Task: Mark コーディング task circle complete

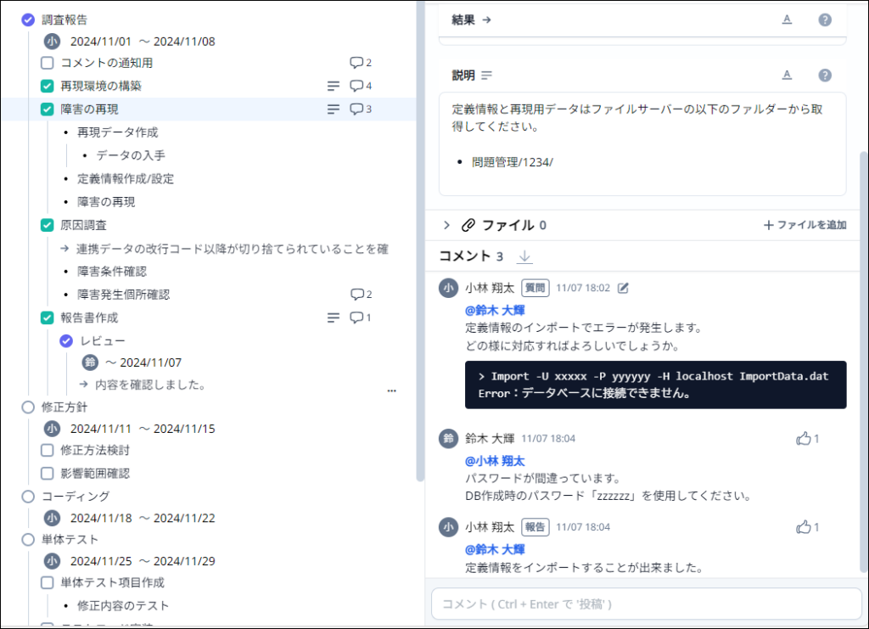Action: [x=28, y=496]
